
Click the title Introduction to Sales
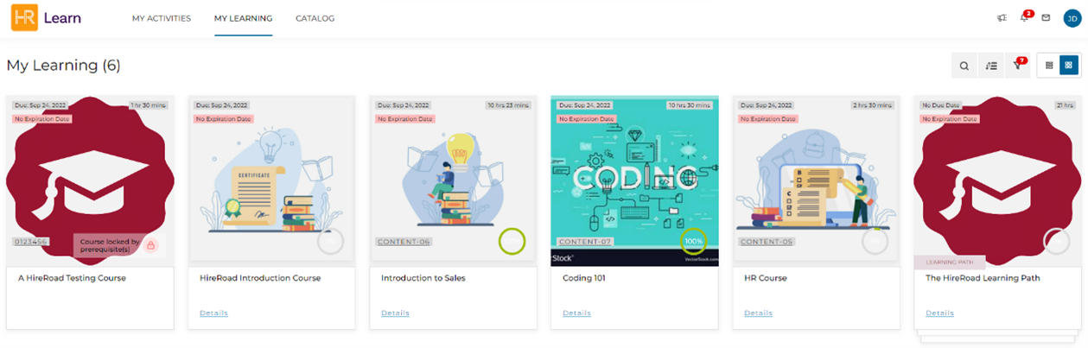coord(423,278)
